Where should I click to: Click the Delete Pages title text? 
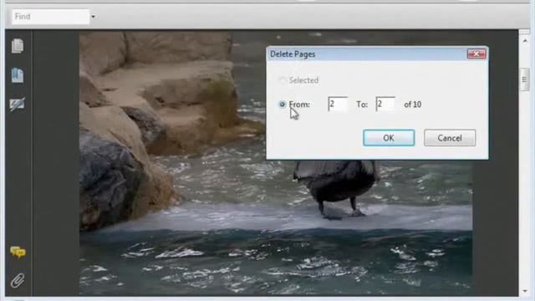tap(293, 54)
